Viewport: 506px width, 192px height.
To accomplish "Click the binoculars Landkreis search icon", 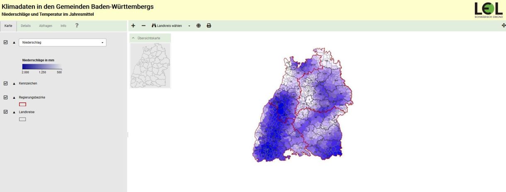I will click(x=154, y=26).
